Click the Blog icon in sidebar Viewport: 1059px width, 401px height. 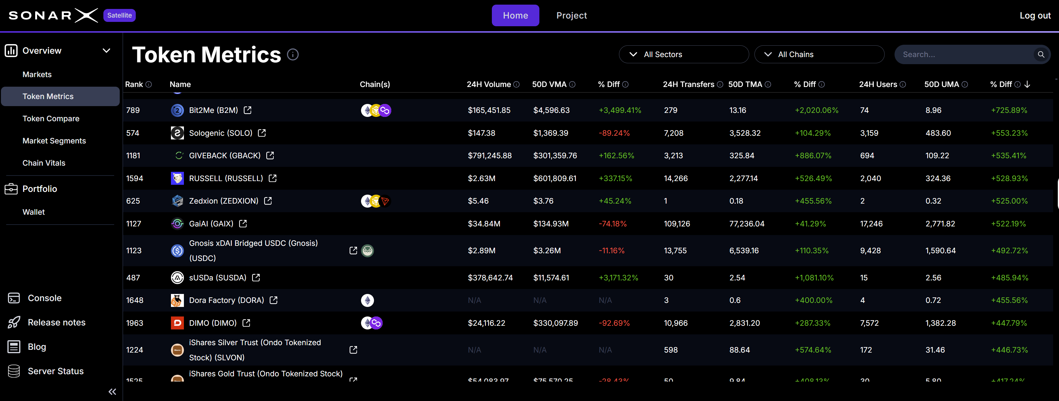14,346
